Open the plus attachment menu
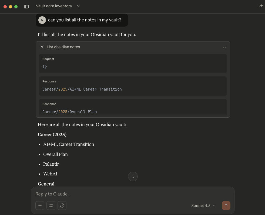The image size is (265, 215). pyautogui.click(x=40, y=206)
